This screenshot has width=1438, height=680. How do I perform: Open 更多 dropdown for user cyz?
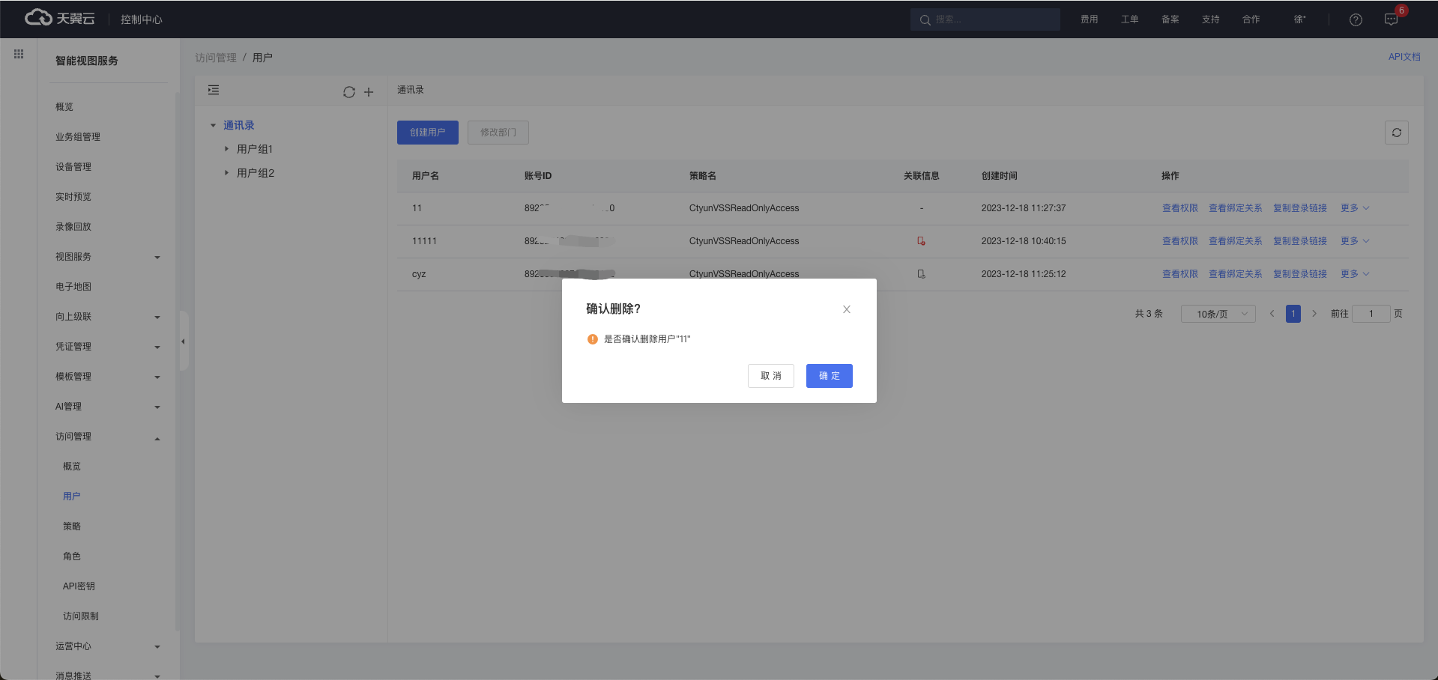[1354, 274]
